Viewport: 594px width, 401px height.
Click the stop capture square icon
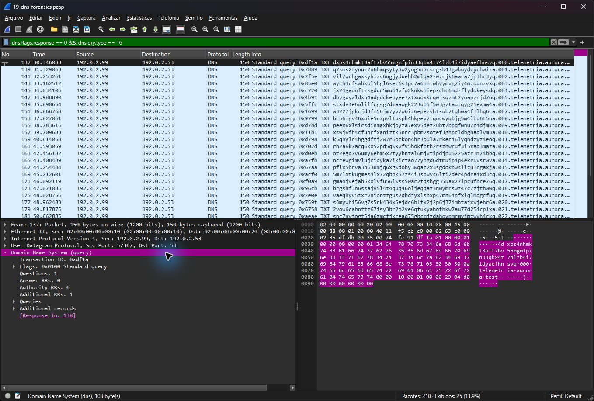(x=18, y=29)
